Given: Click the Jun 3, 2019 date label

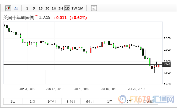Looking at the screenshot, I should pos(27,89).
